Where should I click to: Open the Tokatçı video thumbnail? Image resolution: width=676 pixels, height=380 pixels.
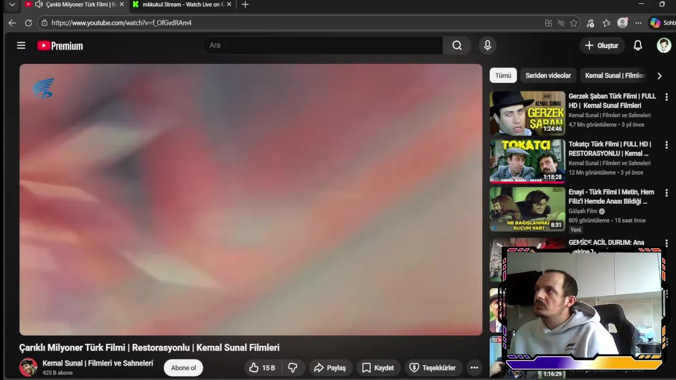coord(527,161)
